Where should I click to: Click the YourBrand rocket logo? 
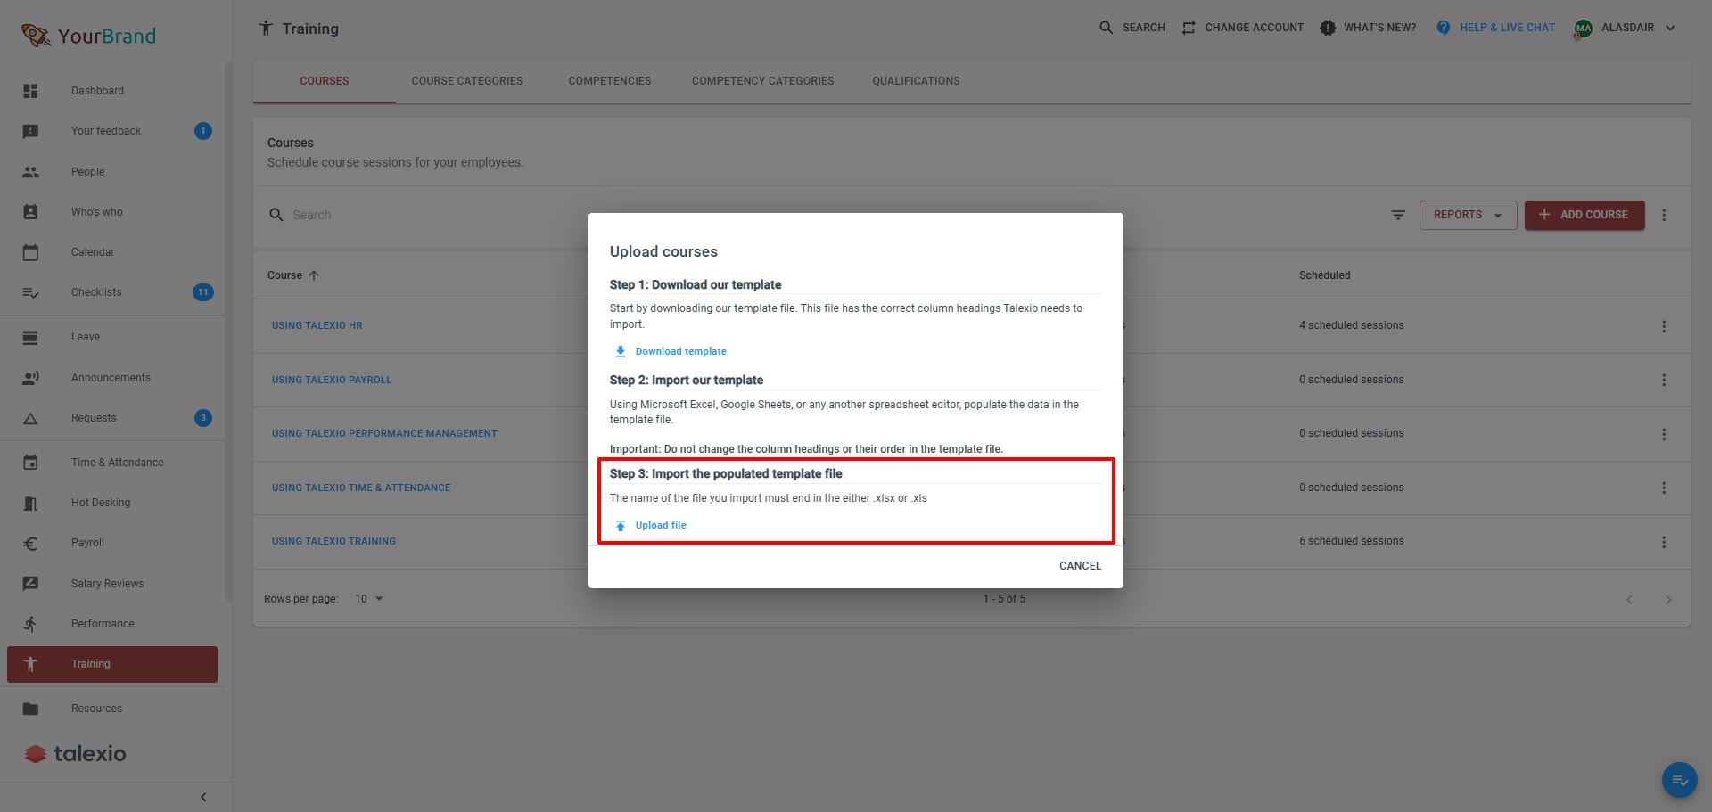(36, 36)
